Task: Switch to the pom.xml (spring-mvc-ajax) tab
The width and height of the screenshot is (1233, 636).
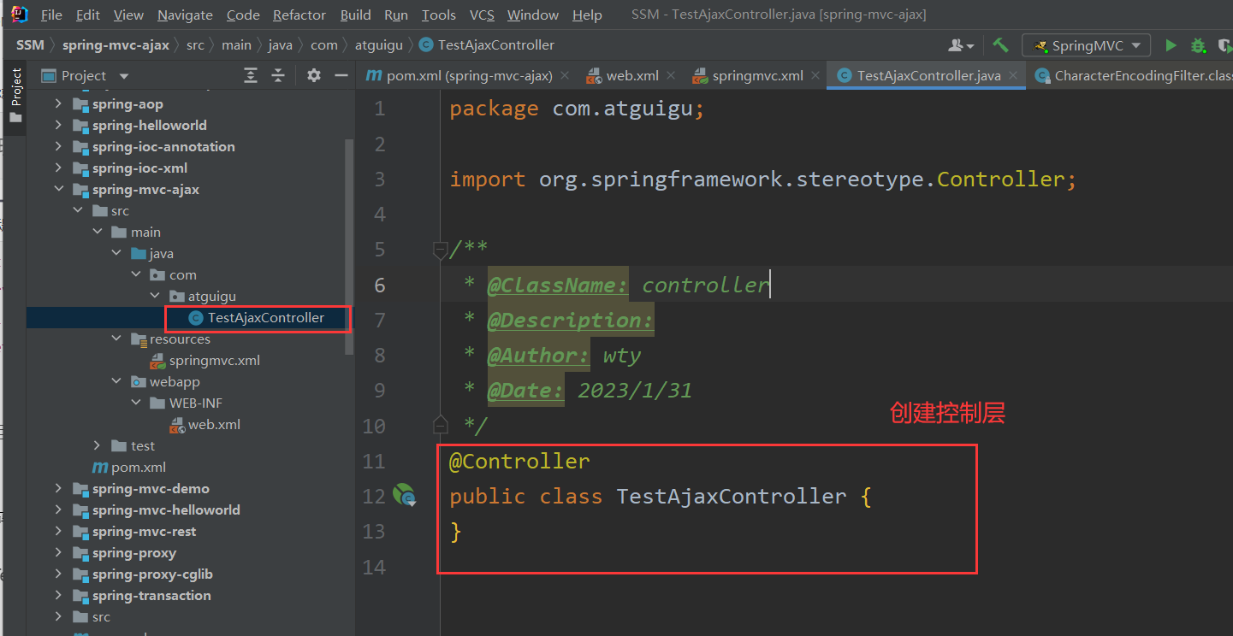Action: (x=469, y=75)
